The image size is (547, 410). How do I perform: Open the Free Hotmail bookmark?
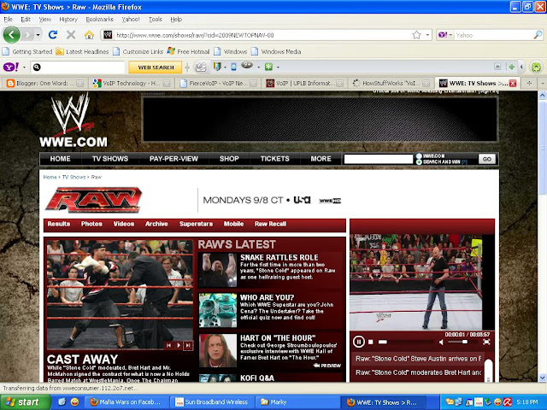(x=188, y=51)
